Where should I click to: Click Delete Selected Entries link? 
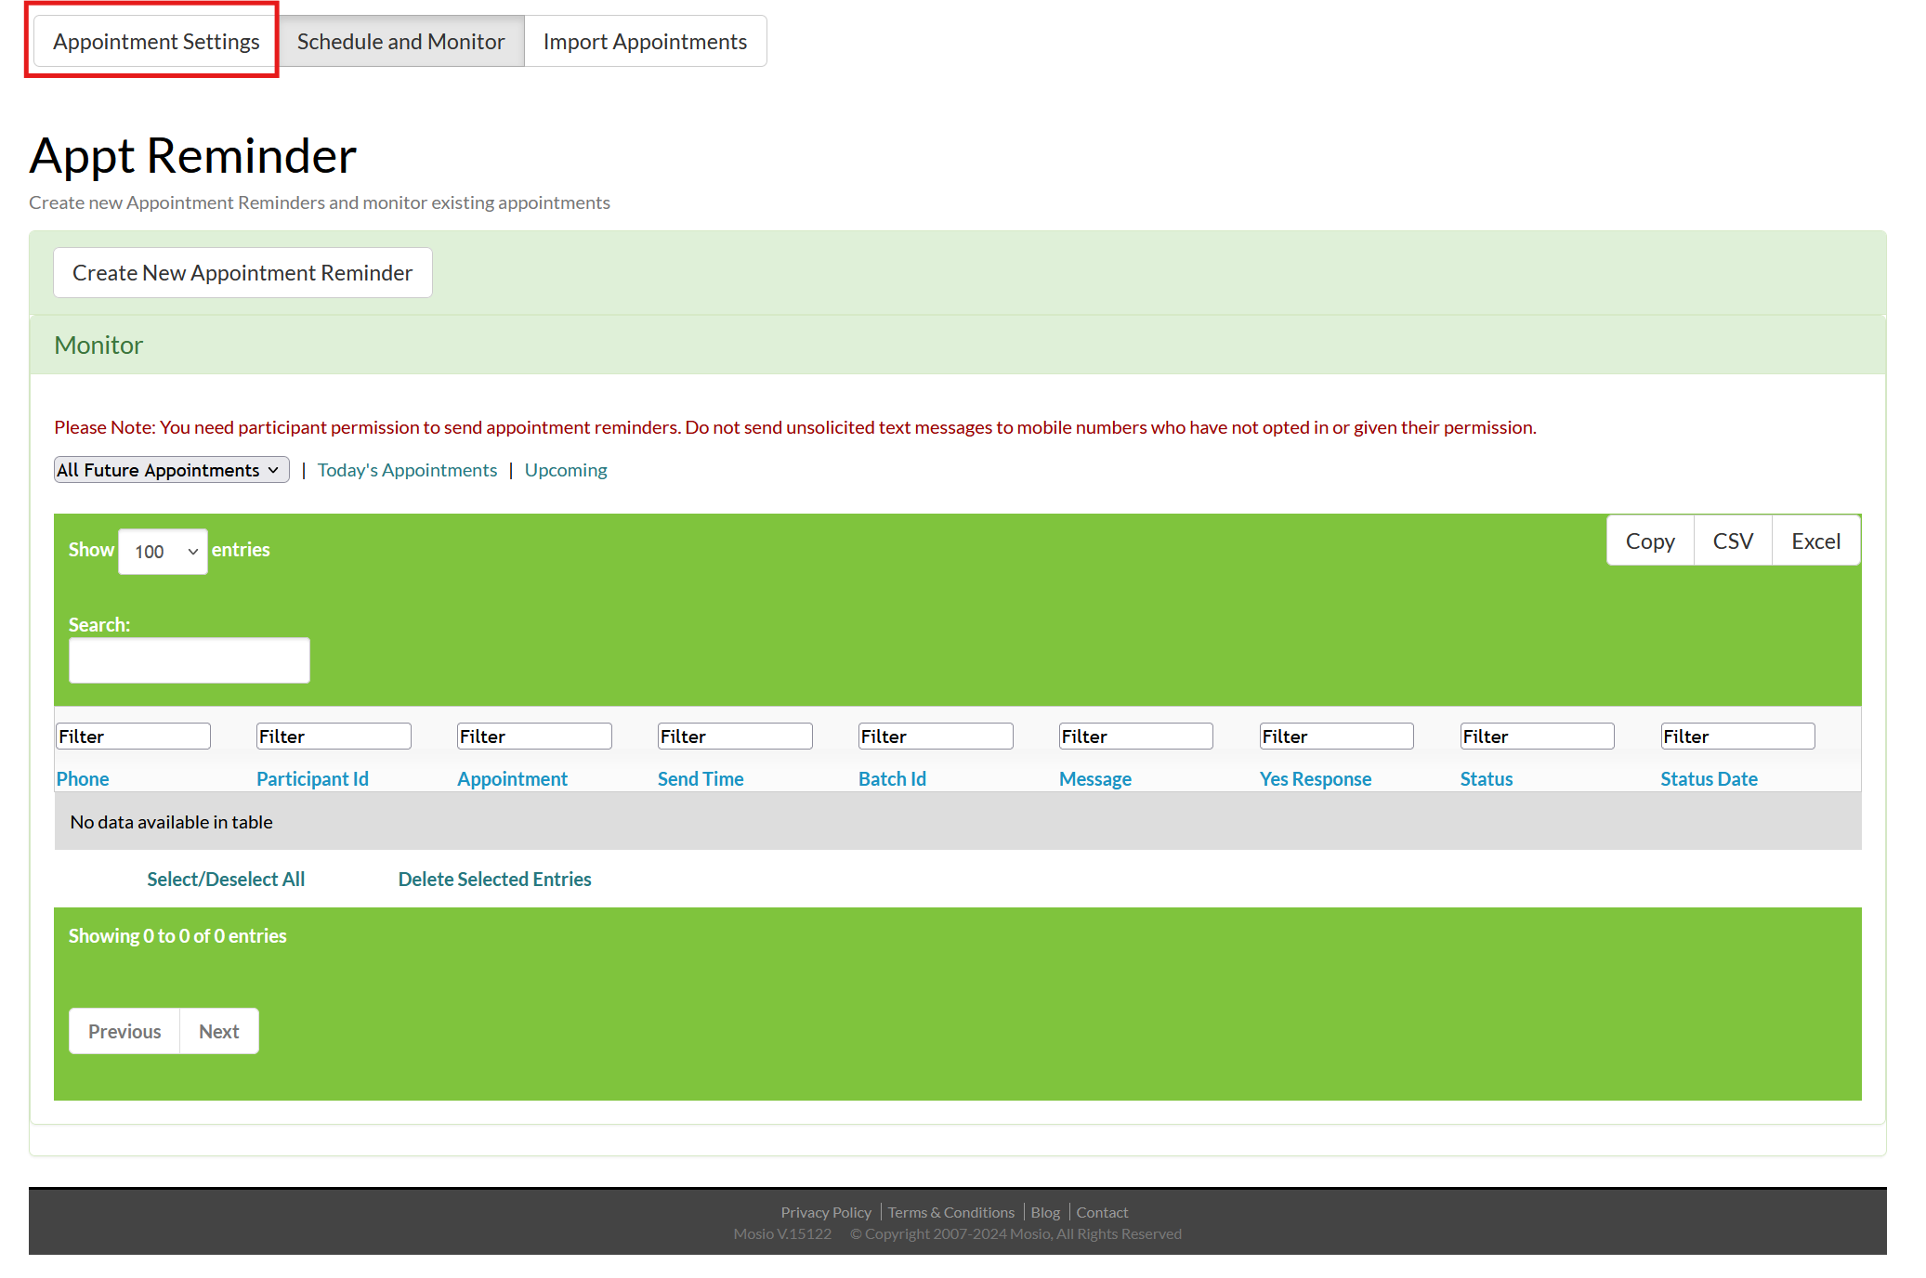tap(494, 879)
